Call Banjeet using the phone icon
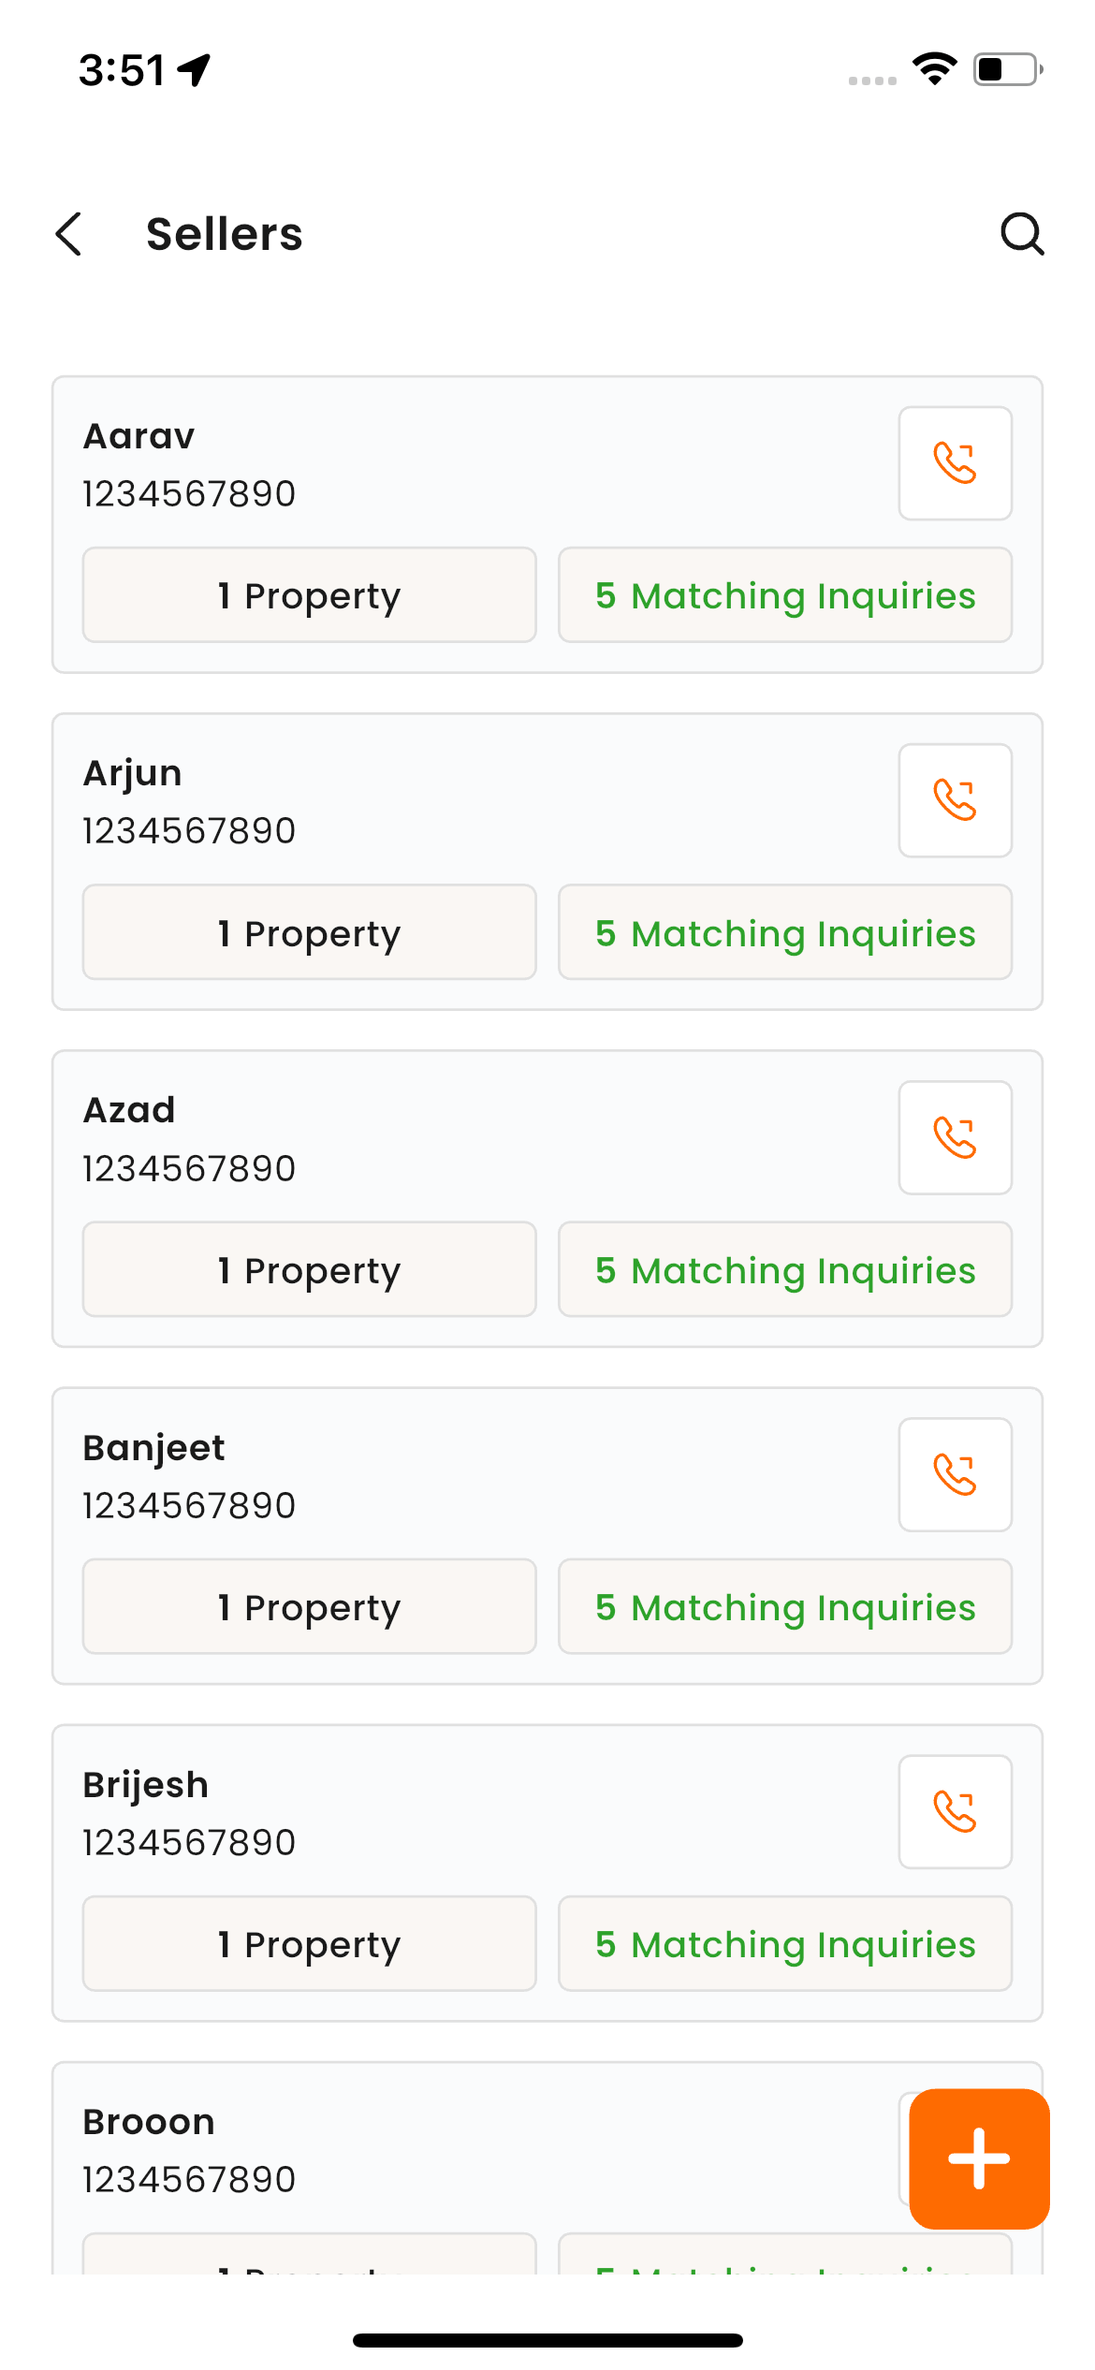 [955, 1474]
